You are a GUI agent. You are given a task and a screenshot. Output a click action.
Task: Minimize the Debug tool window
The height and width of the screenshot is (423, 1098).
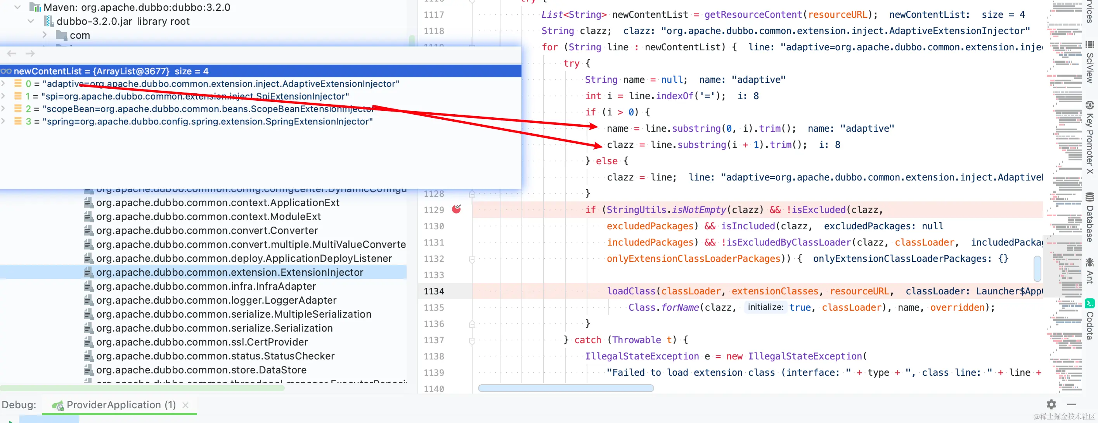click(1072, 404)
